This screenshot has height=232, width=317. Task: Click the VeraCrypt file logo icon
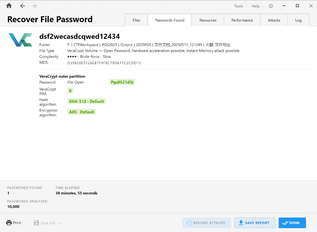(20, 40)
